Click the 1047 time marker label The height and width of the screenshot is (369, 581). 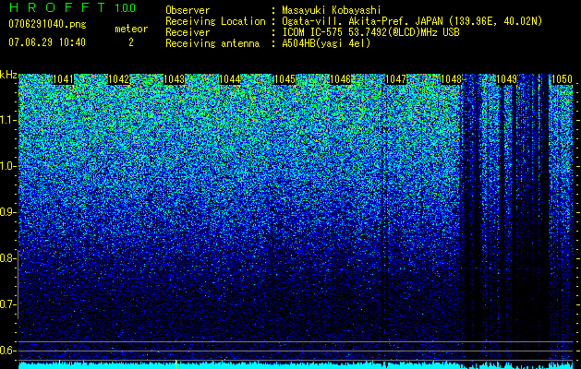click(395, 79)
